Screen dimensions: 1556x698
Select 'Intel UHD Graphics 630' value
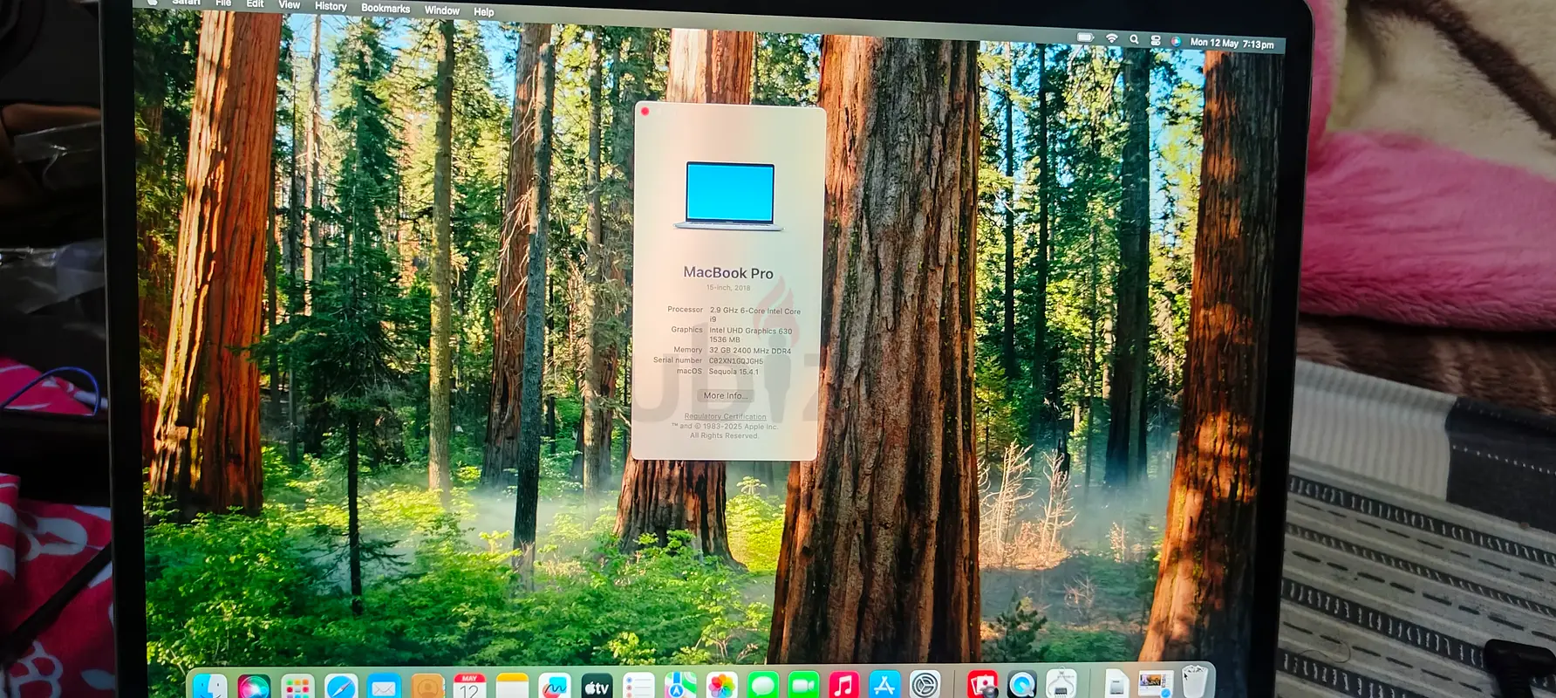coord(751,331)
